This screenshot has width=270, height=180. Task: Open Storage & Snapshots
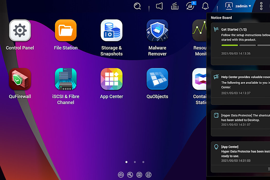click(x=112, y=31)
